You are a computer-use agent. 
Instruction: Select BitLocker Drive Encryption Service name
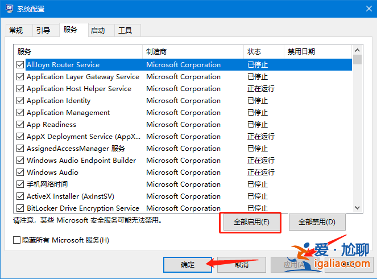(x=83, y=208)
